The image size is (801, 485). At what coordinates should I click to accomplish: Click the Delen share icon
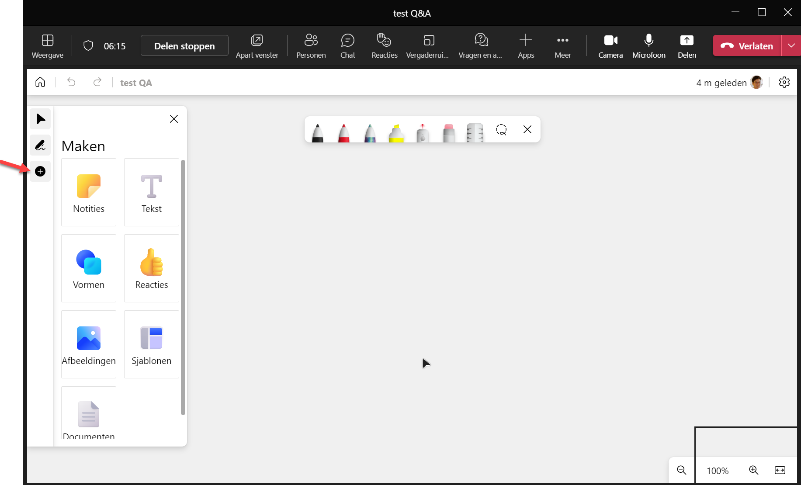pyautogui.click(x=687, y=46)
